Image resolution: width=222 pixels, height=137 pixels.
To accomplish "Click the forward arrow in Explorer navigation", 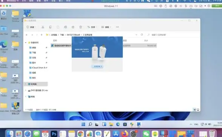I will tap(32, 35).
